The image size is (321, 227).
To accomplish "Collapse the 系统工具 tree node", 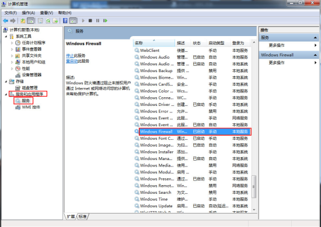I will click(6, 37).
